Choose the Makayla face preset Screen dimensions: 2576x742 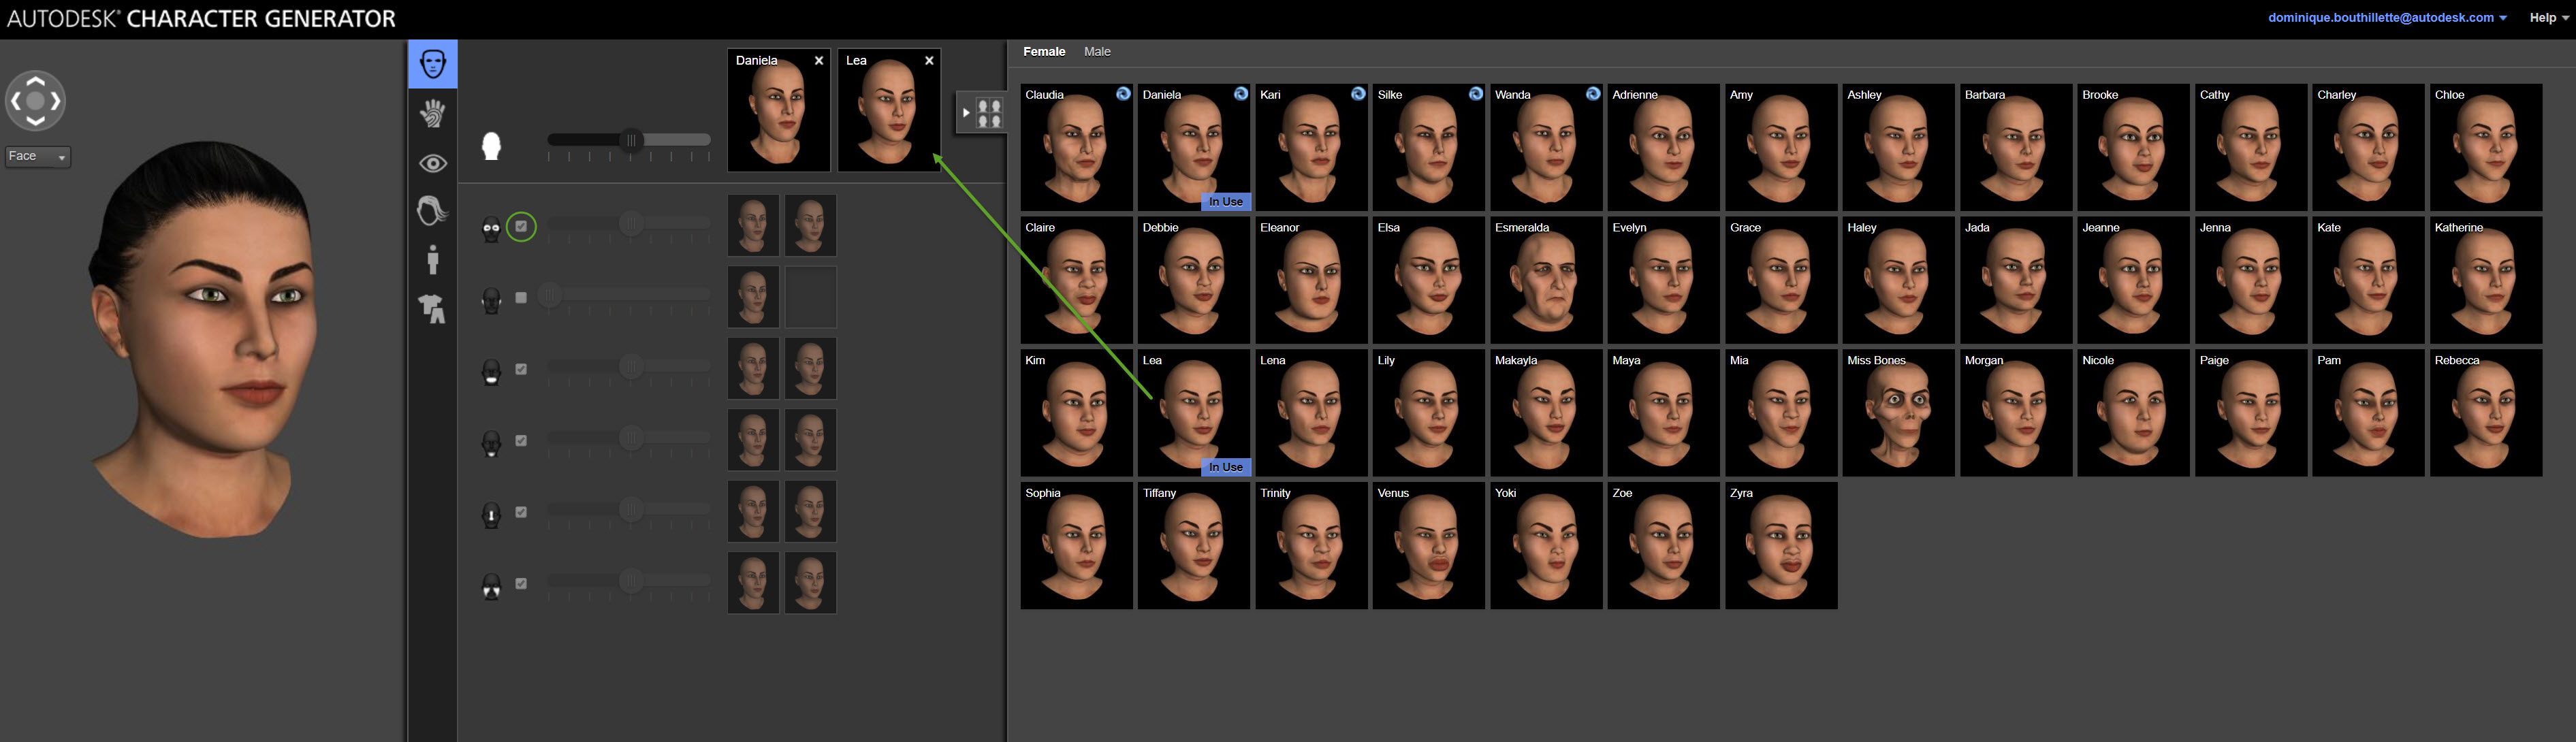click(x=1546, y=412)
